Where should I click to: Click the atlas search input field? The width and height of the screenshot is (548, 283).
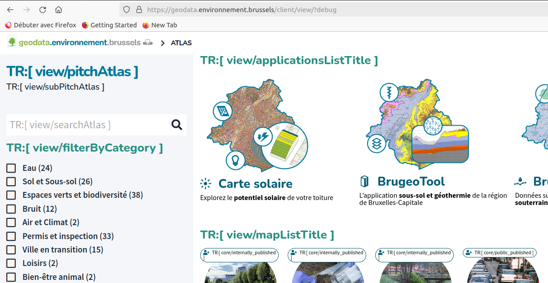pos(88,125)
